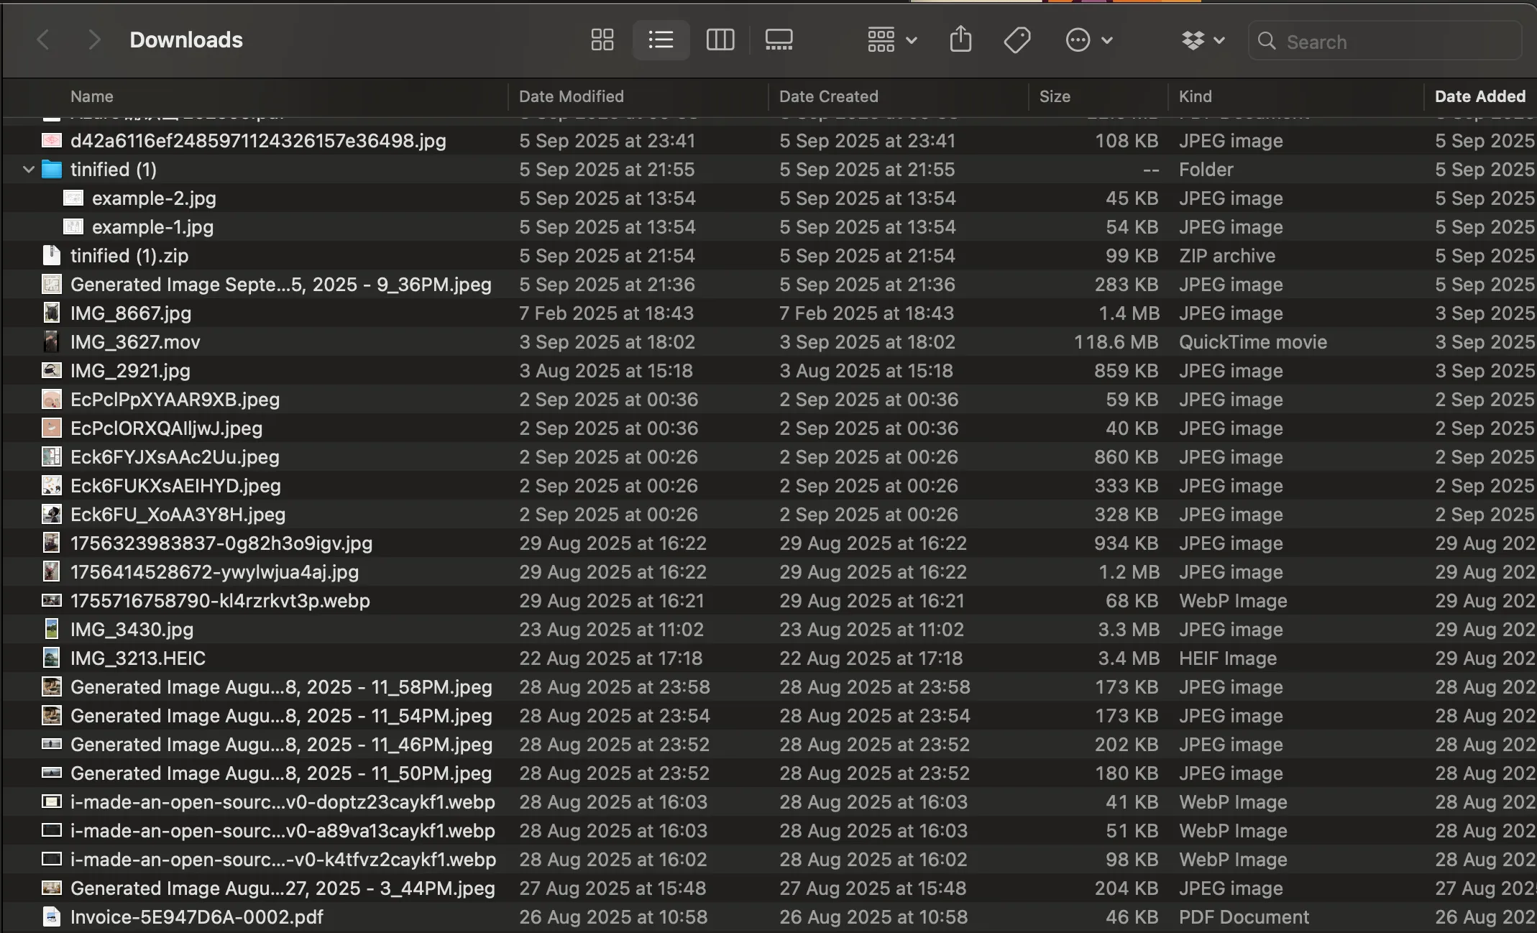Open the Dropbox toolbar dropdown

(1203, 40)
